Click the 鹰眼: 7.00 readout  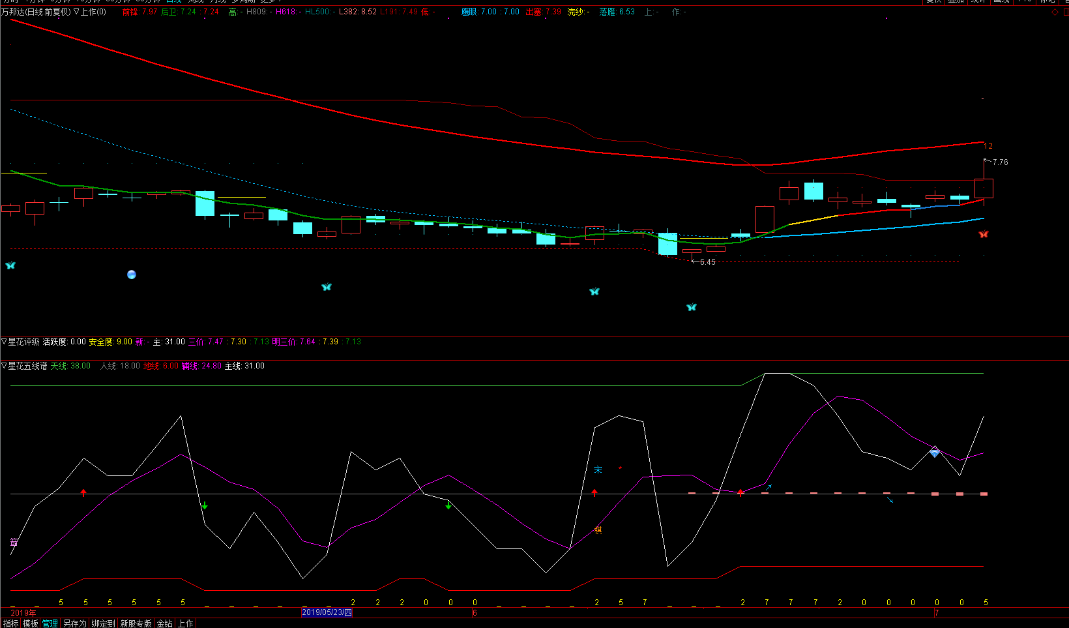(479, 12)
